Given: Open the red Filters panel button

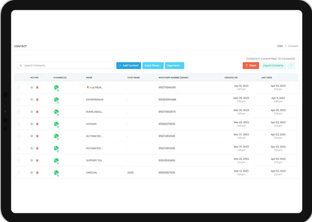Looking at the screenshot, I should [x=251, y=66].
